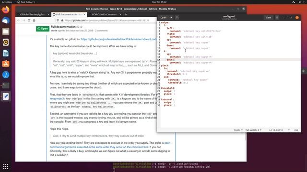This screenshot has width=307, height=172.
Task: Click the alt+Tab command on line 6
Action: click(x=197, y=37)
